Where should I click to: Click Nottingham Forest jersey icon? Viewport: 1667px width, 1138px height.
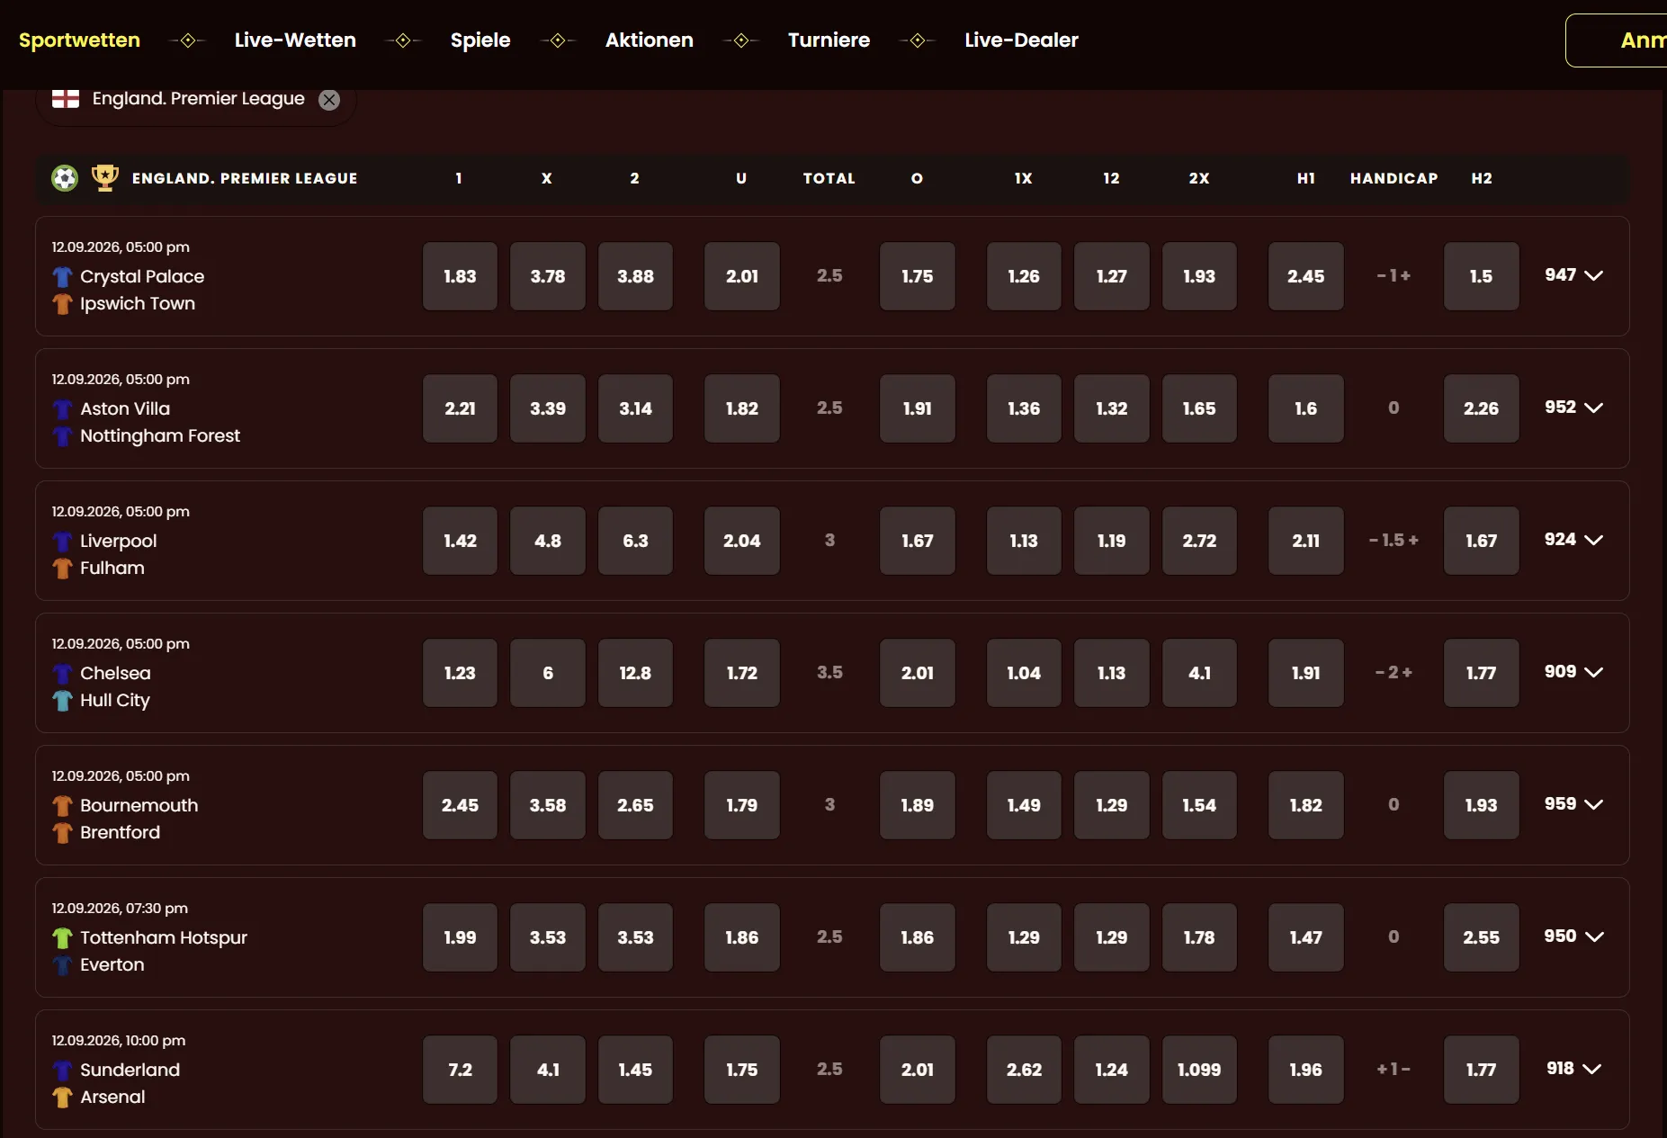62,436
